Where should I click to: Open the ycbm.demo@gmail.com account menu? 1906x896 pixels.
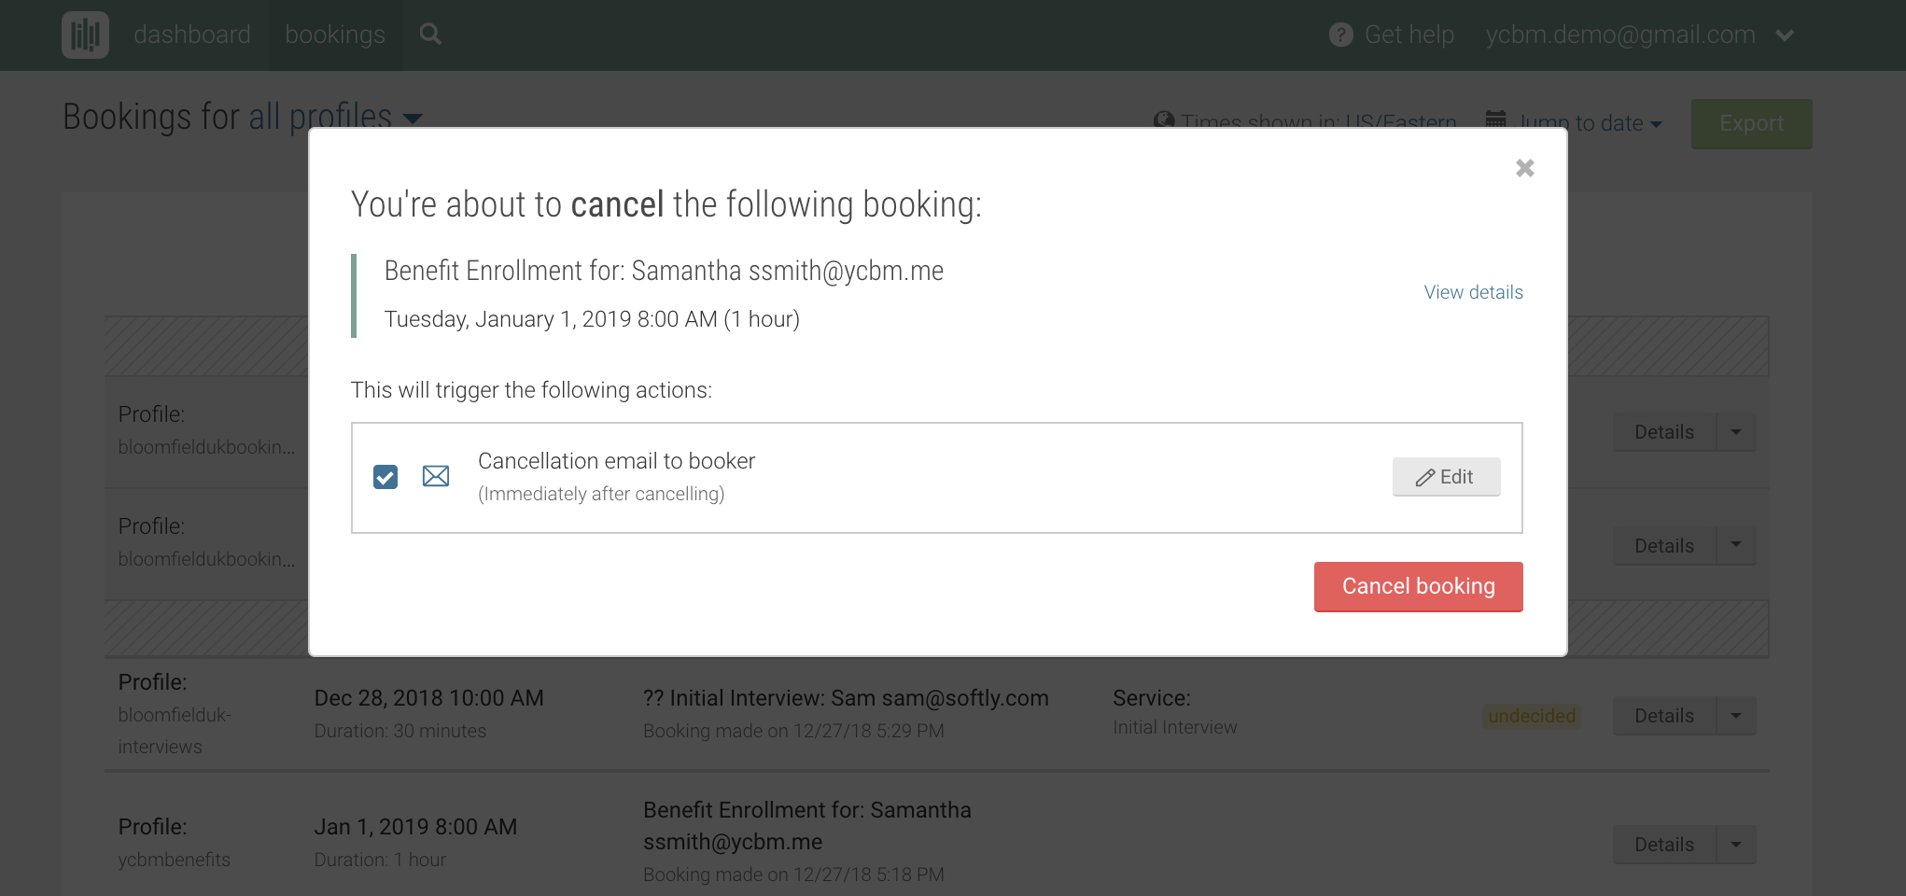tap(1640, 35)
